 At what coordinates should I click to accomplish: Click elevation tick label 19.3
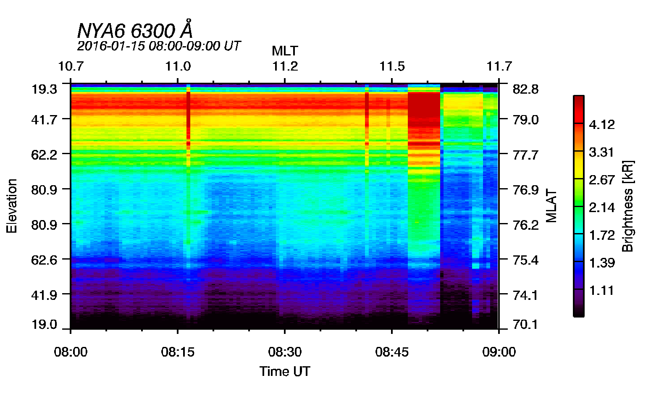click(44, 89)
